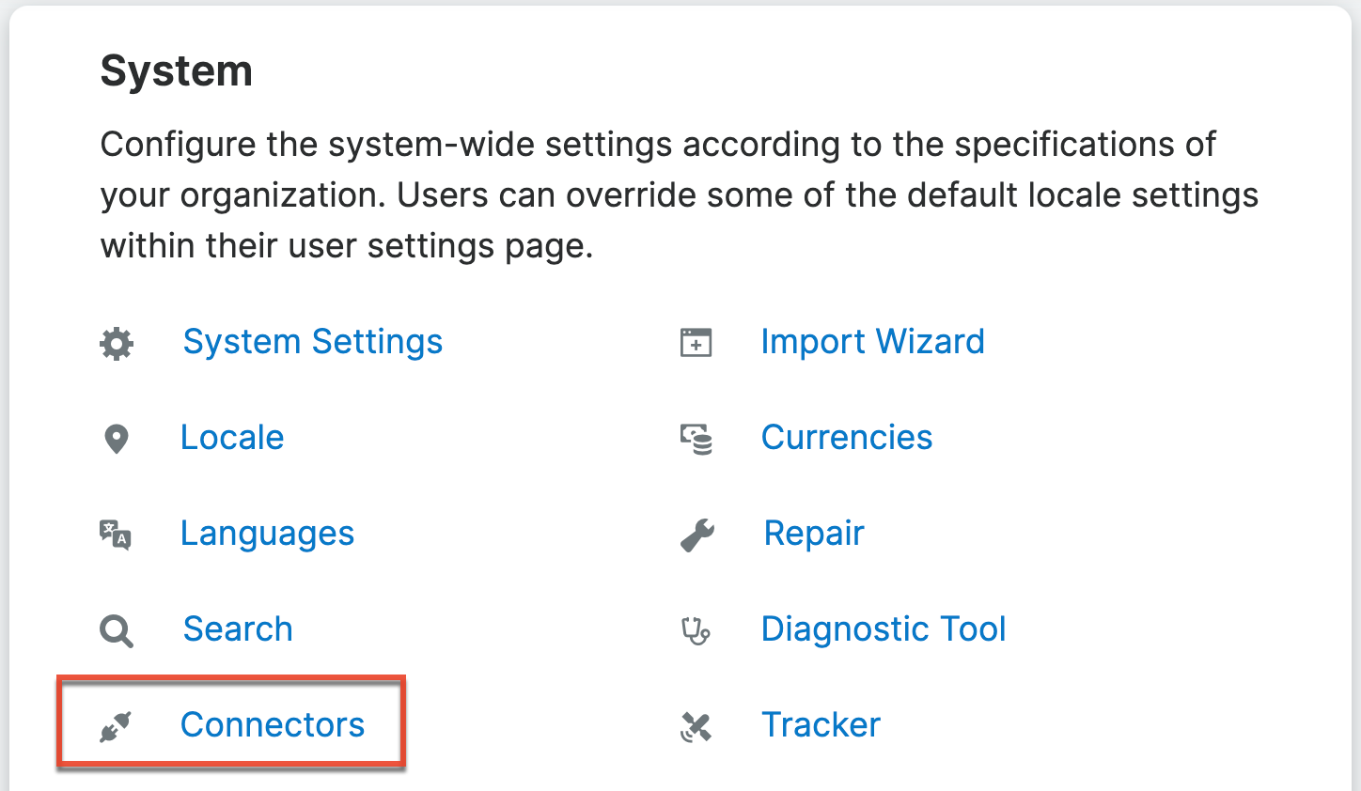Screen dimensions: 1361x791
Task: Open the System Settings link
Action: (x=313, y=342)
